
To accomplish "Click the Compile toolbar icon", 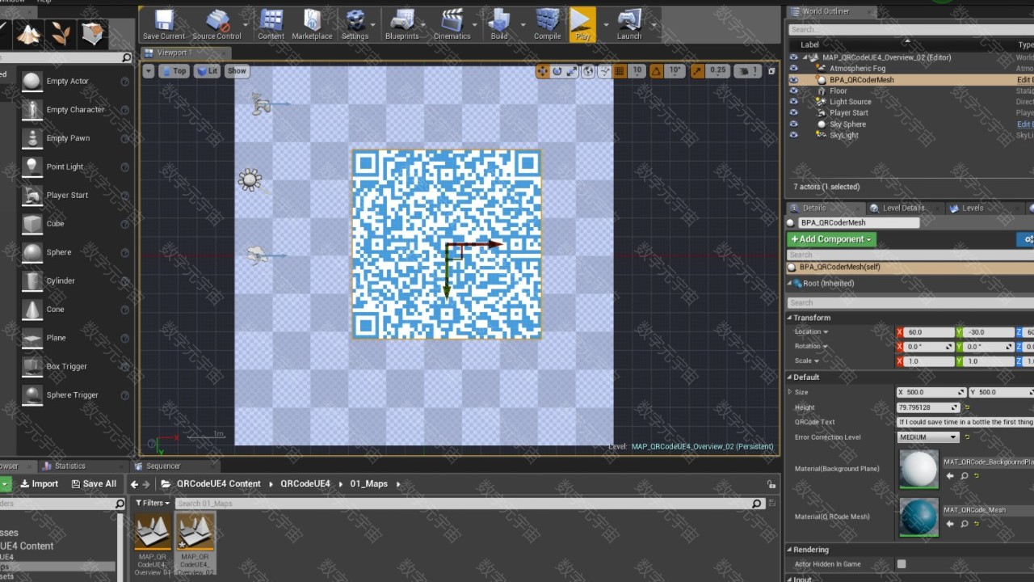I will pos(547,24).
